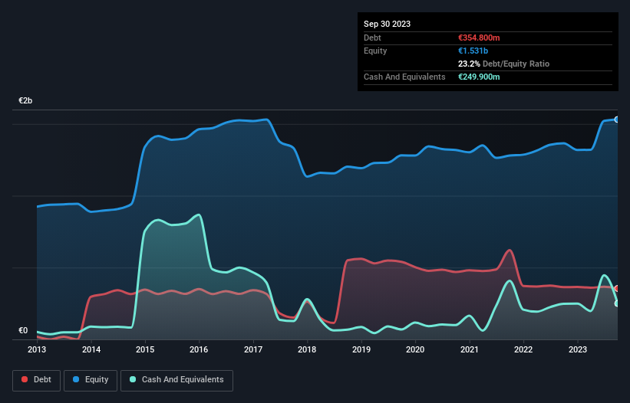Viewport: 630px width, 403px height.
Task: Select the 2018 axis label
Action: [x=307, y=349]
